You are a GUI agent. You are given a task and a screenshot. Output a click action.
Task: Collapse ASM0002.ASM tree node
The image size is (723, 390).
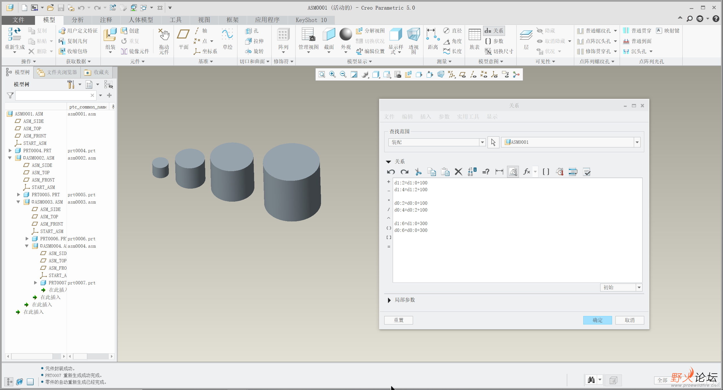[x=10, y=158]
